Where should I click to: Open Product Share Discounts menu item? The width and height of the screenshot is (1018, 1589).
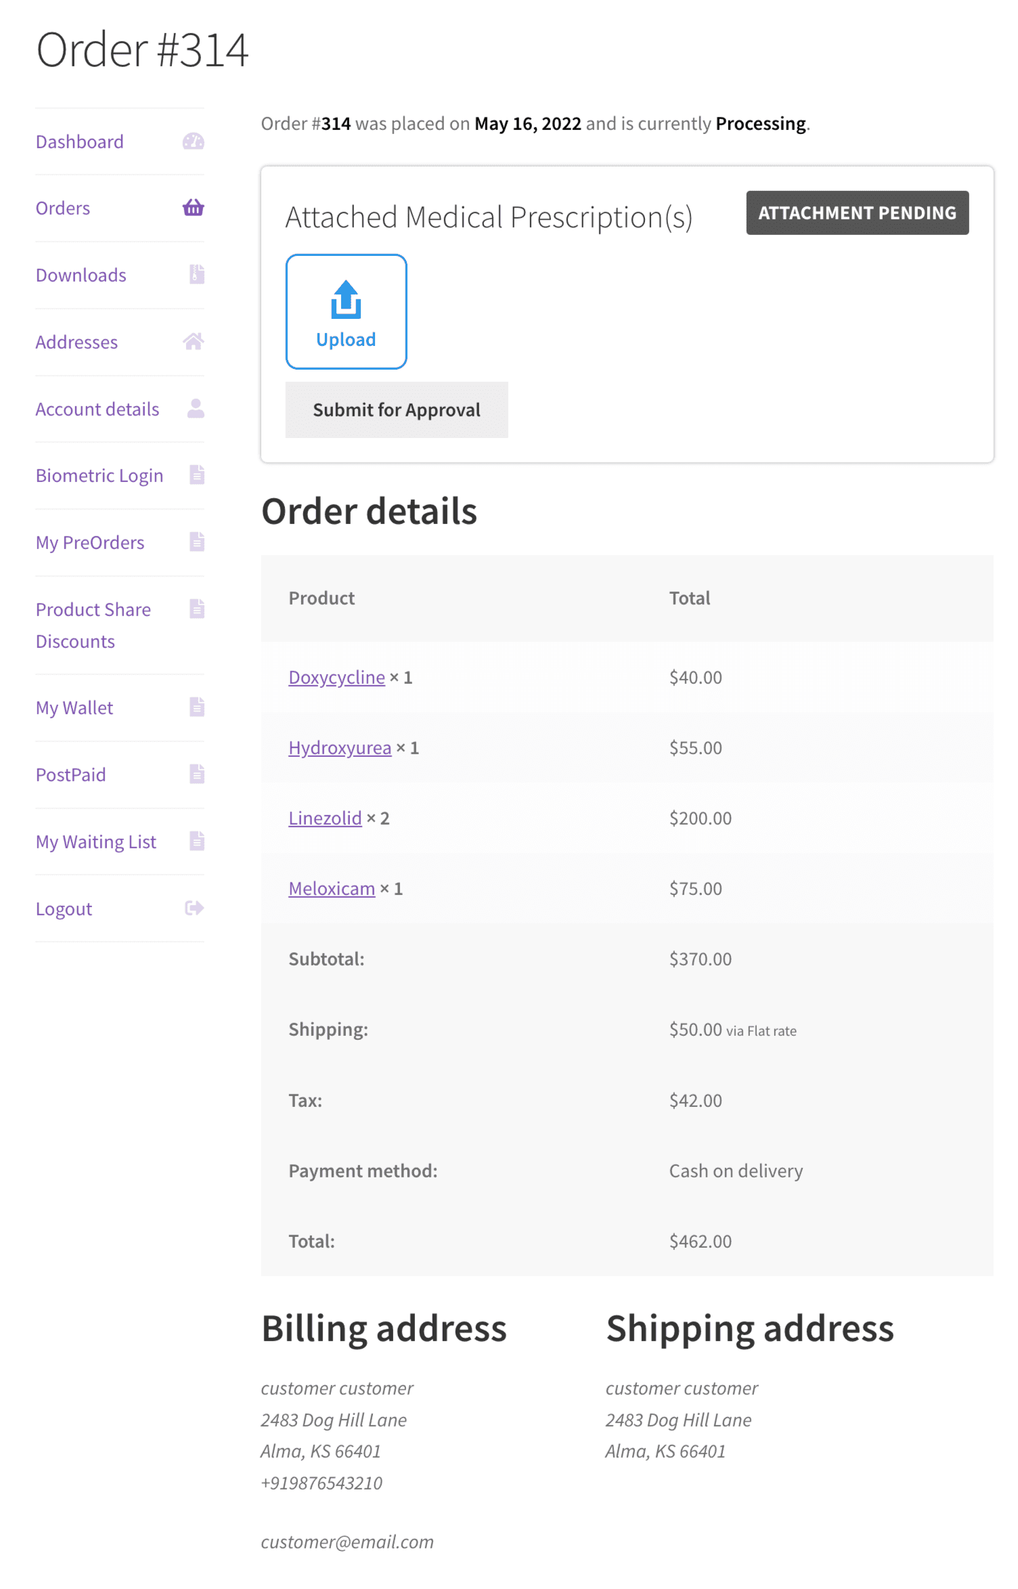(x=93, y=625)
